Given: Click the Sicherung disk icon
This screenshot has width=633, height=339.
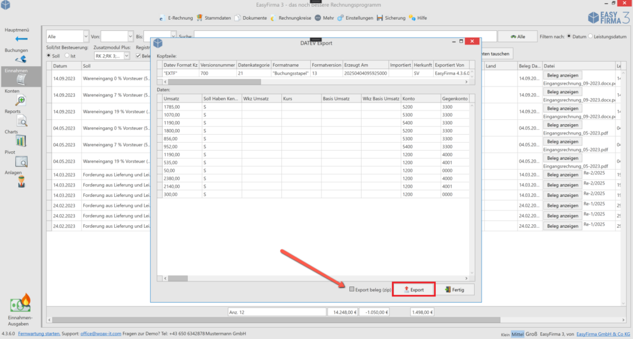Looking at the screenshot, I should (x=380, y=18).
